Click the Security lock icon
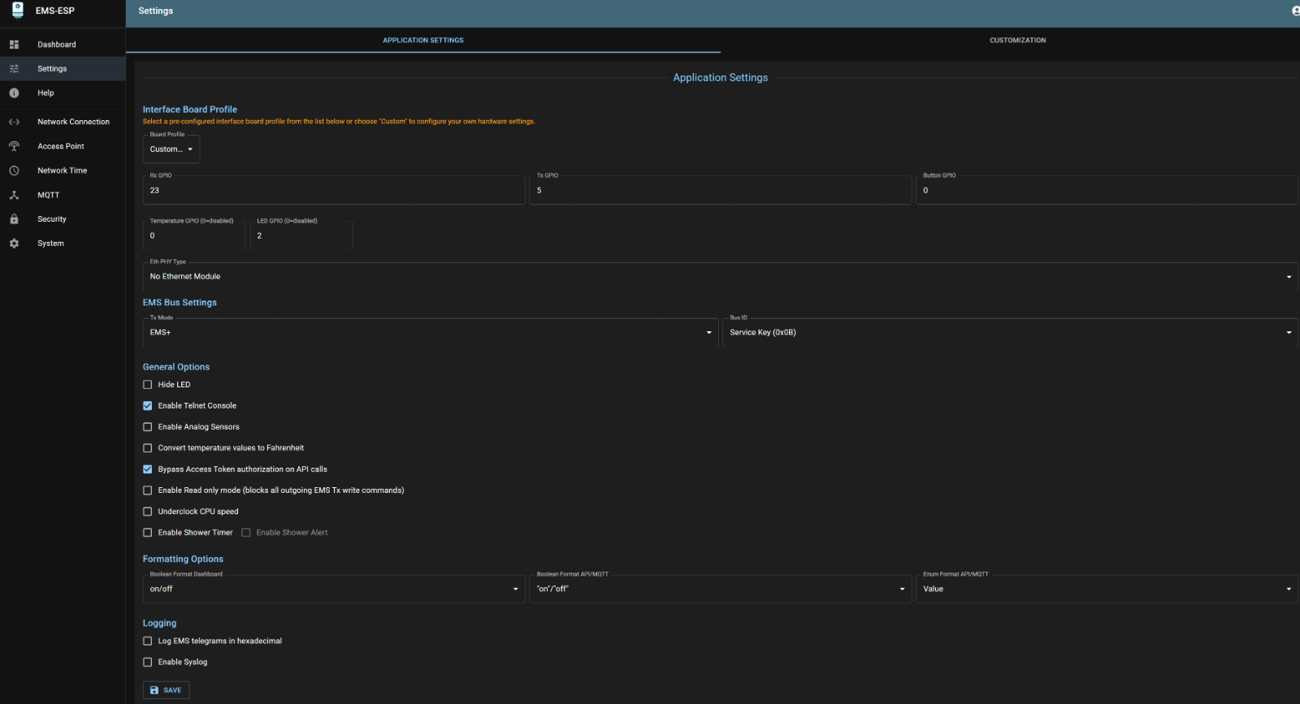This screenshot has height=704, width=1300. pyautogui.click(x=14, y=219)
